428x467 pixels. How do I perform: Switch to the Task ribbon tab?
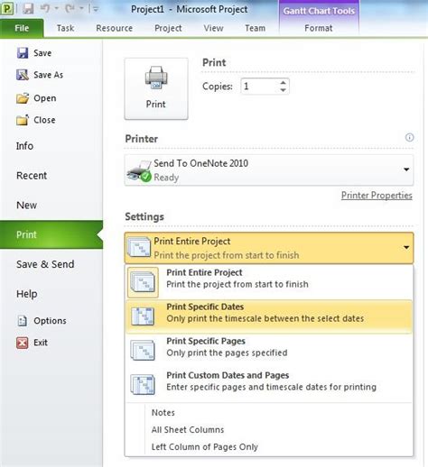click(x=66, y=28)
